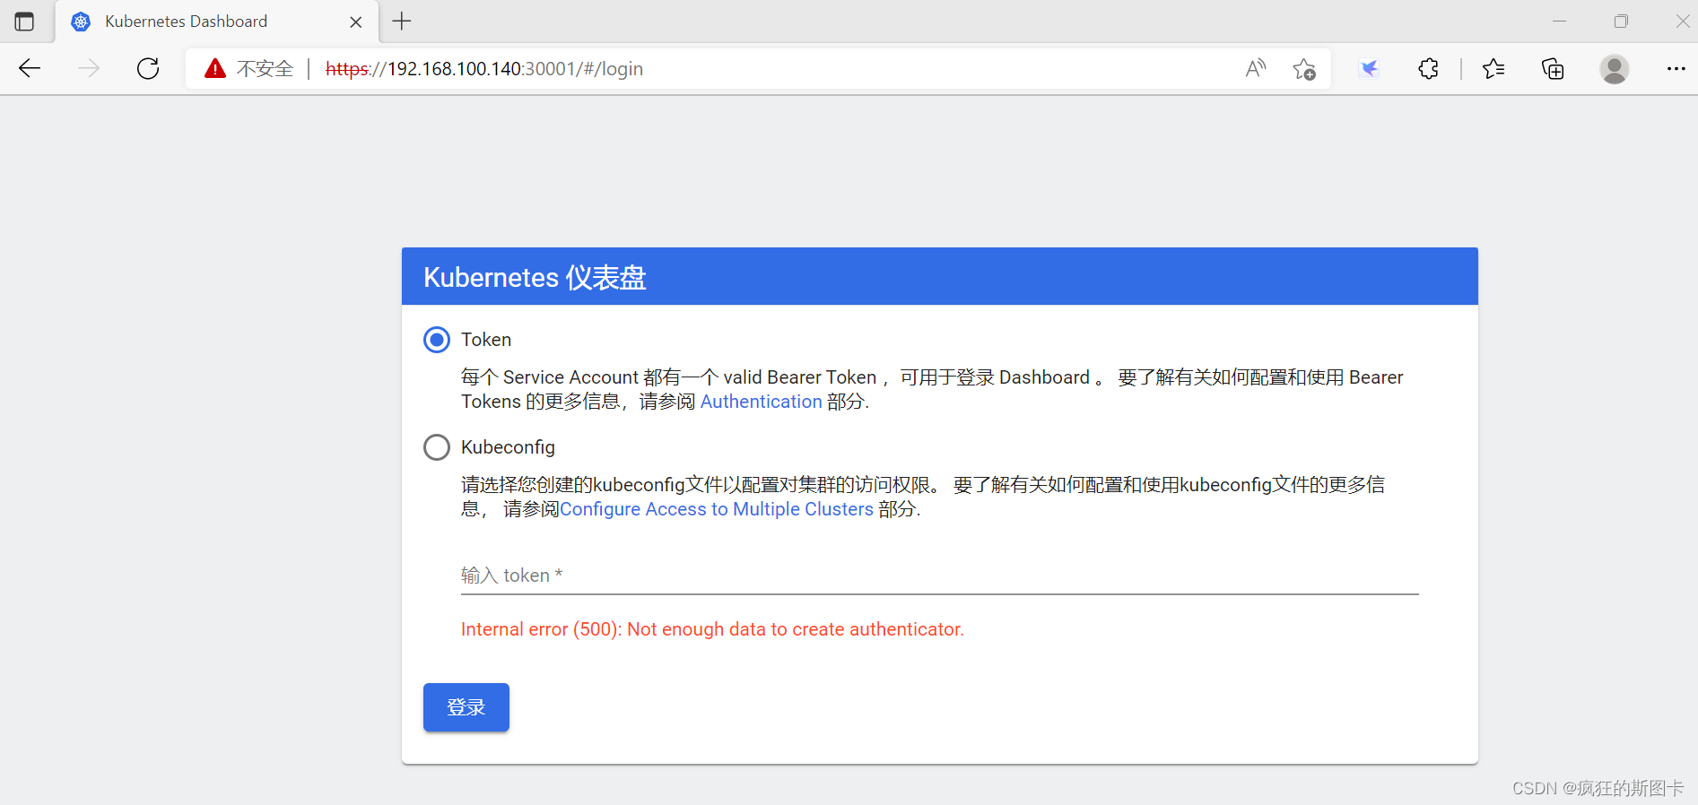Select the Kubernetes Dashboard tab
The width and height of the screenshot is (1698, 805).
pos(217,22)
